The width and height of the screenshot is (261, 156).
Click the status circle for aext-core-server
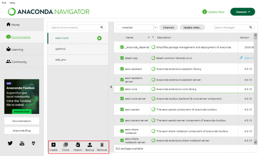point(153,99)
